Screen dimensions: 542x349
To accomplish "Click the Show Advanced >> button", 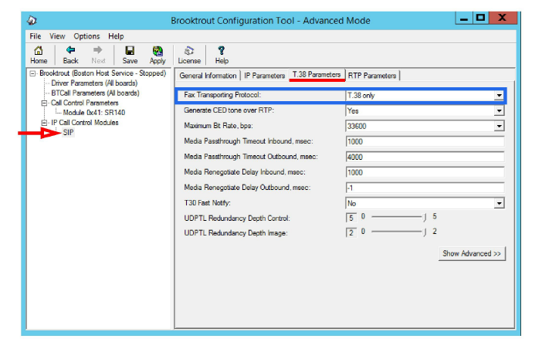I will 472,253.
